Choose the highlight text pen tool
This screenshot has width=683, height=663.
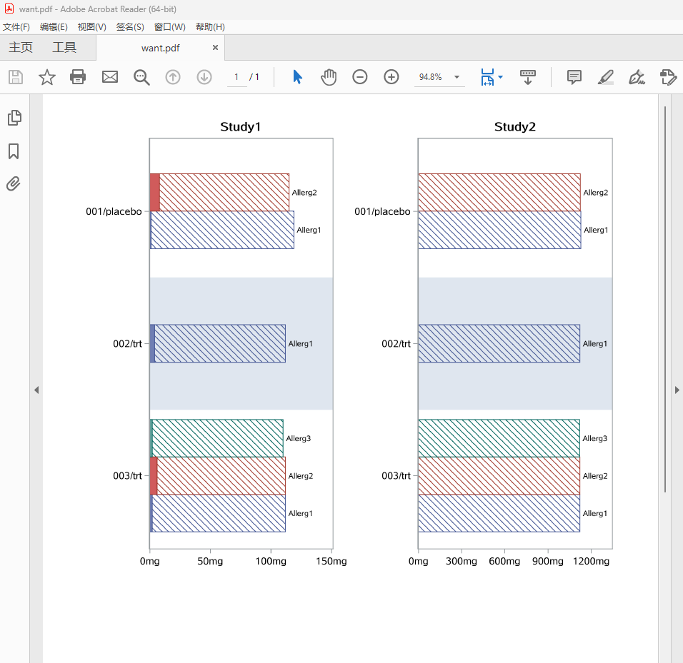[606, 77]
